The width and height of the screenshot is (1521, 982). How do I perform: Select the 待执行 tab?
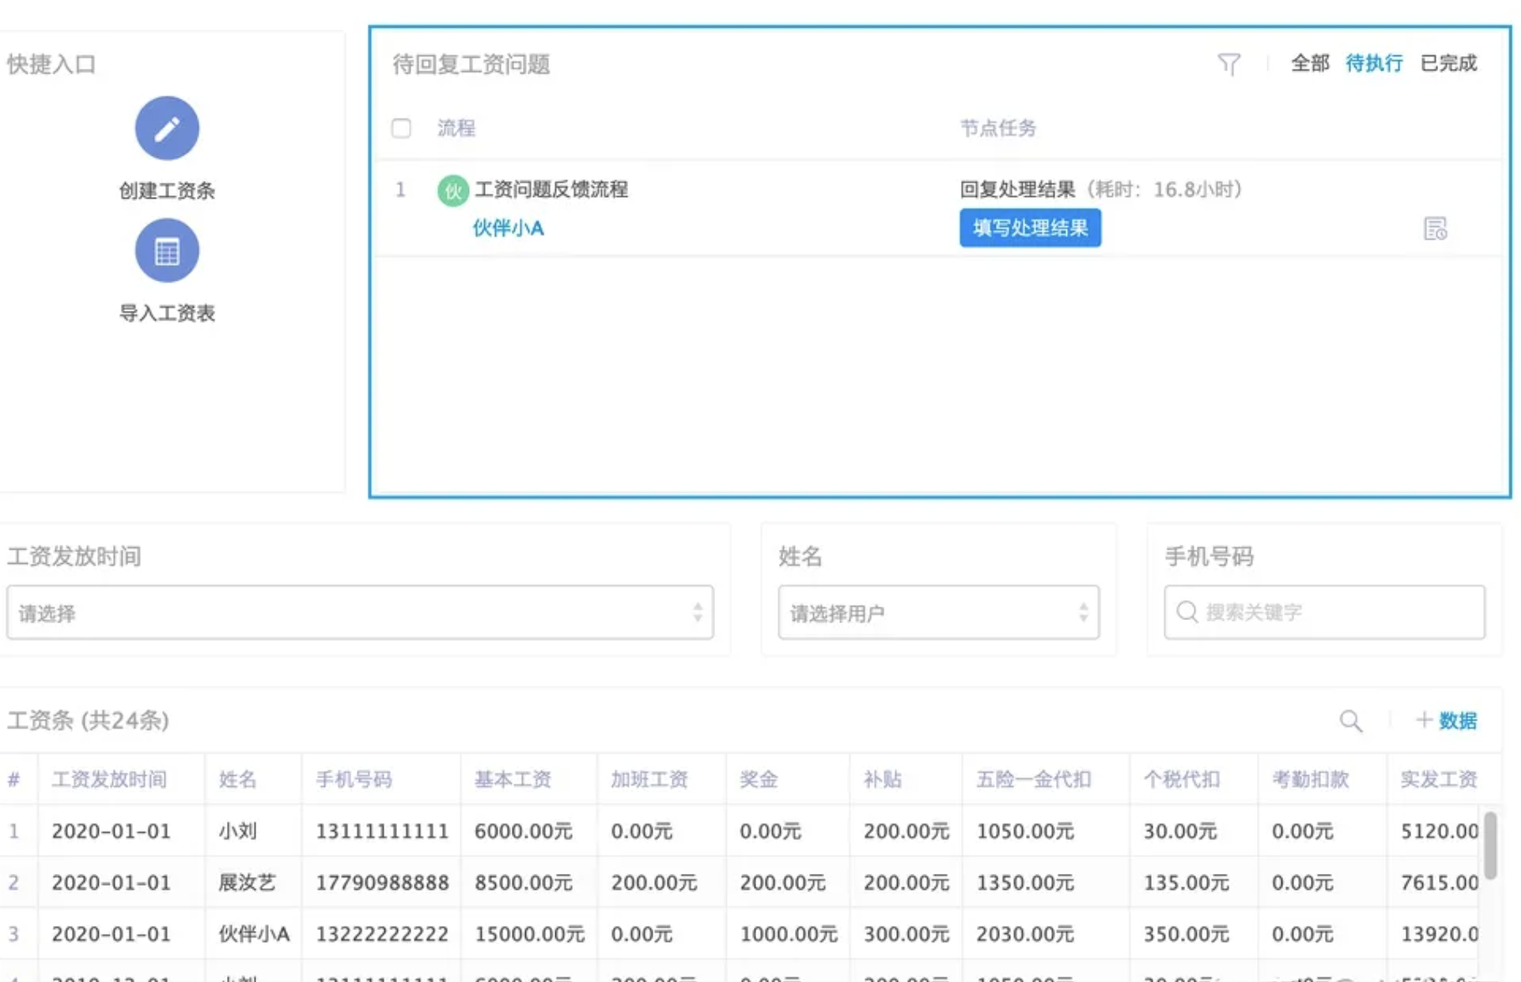(1374, 64)
